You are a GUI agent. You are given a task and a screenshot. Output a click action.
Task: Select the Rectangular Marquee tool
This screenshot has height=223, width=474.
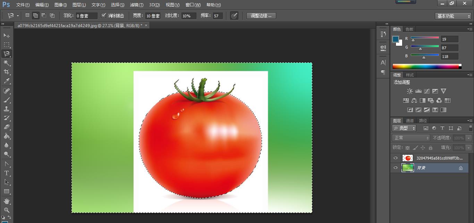click(x=7, y=45)
